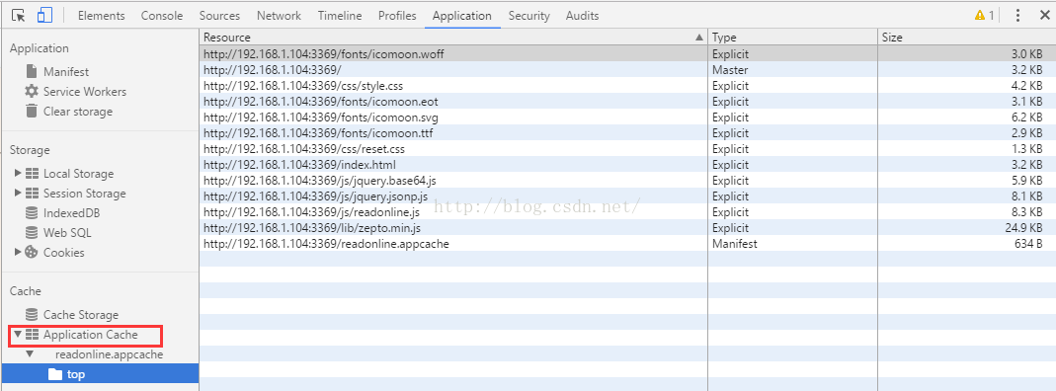Select Web SQL in the sidebar

[67, 233]
